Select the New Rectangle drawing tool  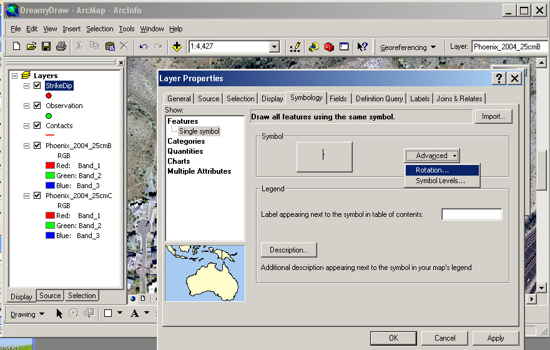108,313
